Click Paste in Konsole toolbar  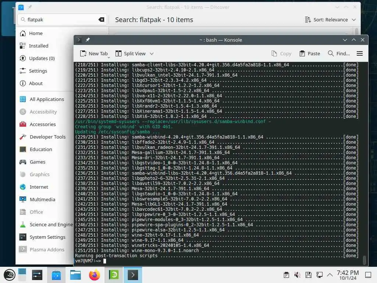click(310, 53)
